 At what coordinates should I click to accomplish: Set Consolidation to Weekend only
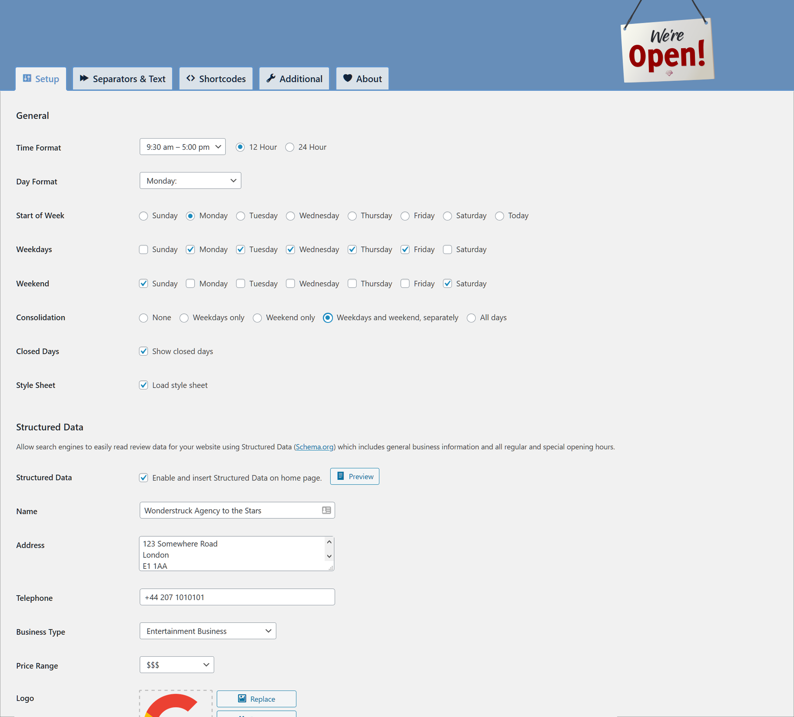point(257,318)
